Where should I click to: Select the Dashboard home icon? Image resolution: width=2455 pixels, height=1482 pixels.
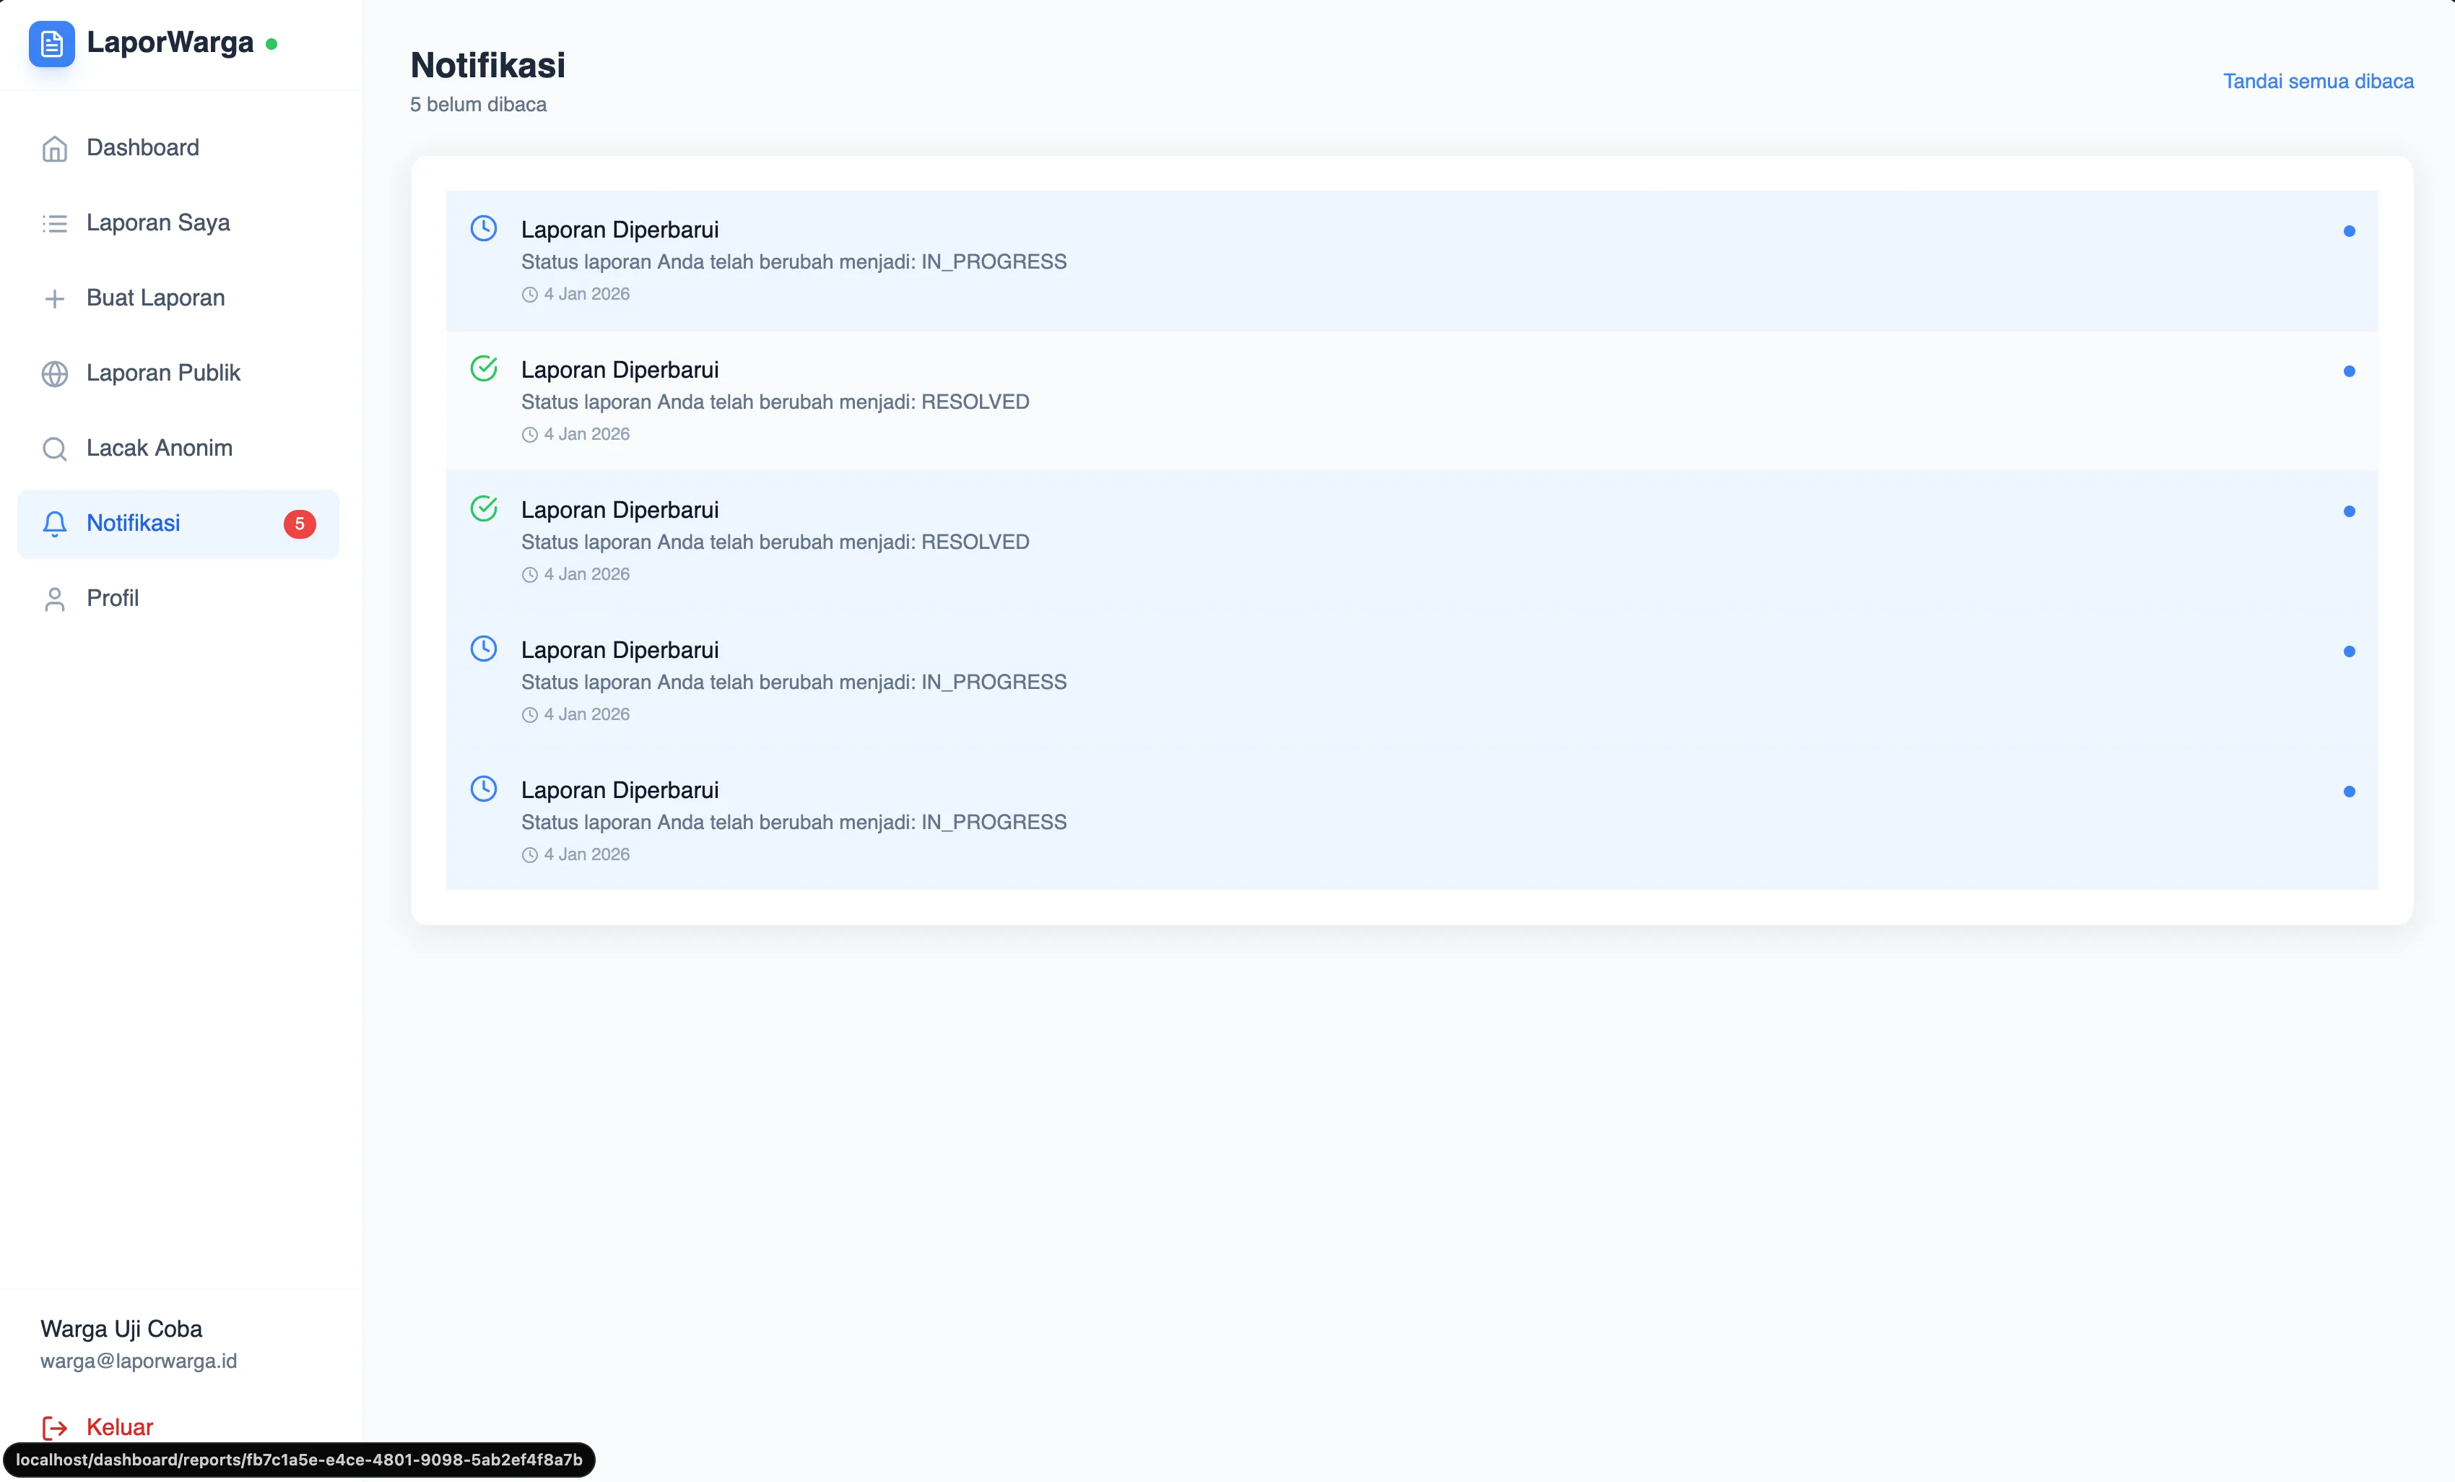pos(55,147)
